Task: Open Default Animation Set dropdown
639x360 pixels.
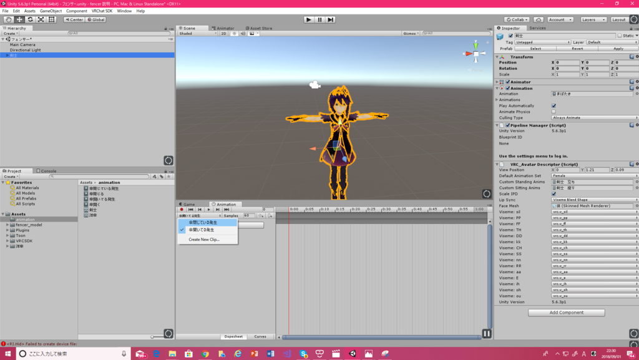Action: pyautogui.click(x=595, y=176)
